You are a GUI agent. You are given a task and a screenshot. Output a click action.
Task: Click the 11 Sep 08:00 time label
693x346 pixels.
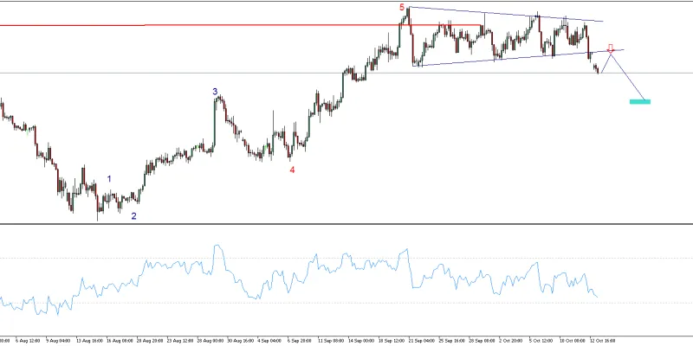click(332, 341)
